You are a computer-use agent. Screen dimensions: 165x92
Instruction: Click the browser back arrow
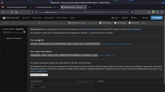click(x=3, y=12)
